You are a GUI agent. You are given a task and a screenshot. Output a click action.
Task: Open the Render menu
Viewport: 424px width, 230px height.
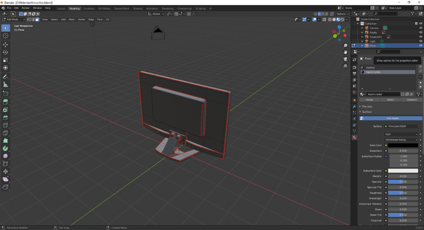(x=26, y=8)
